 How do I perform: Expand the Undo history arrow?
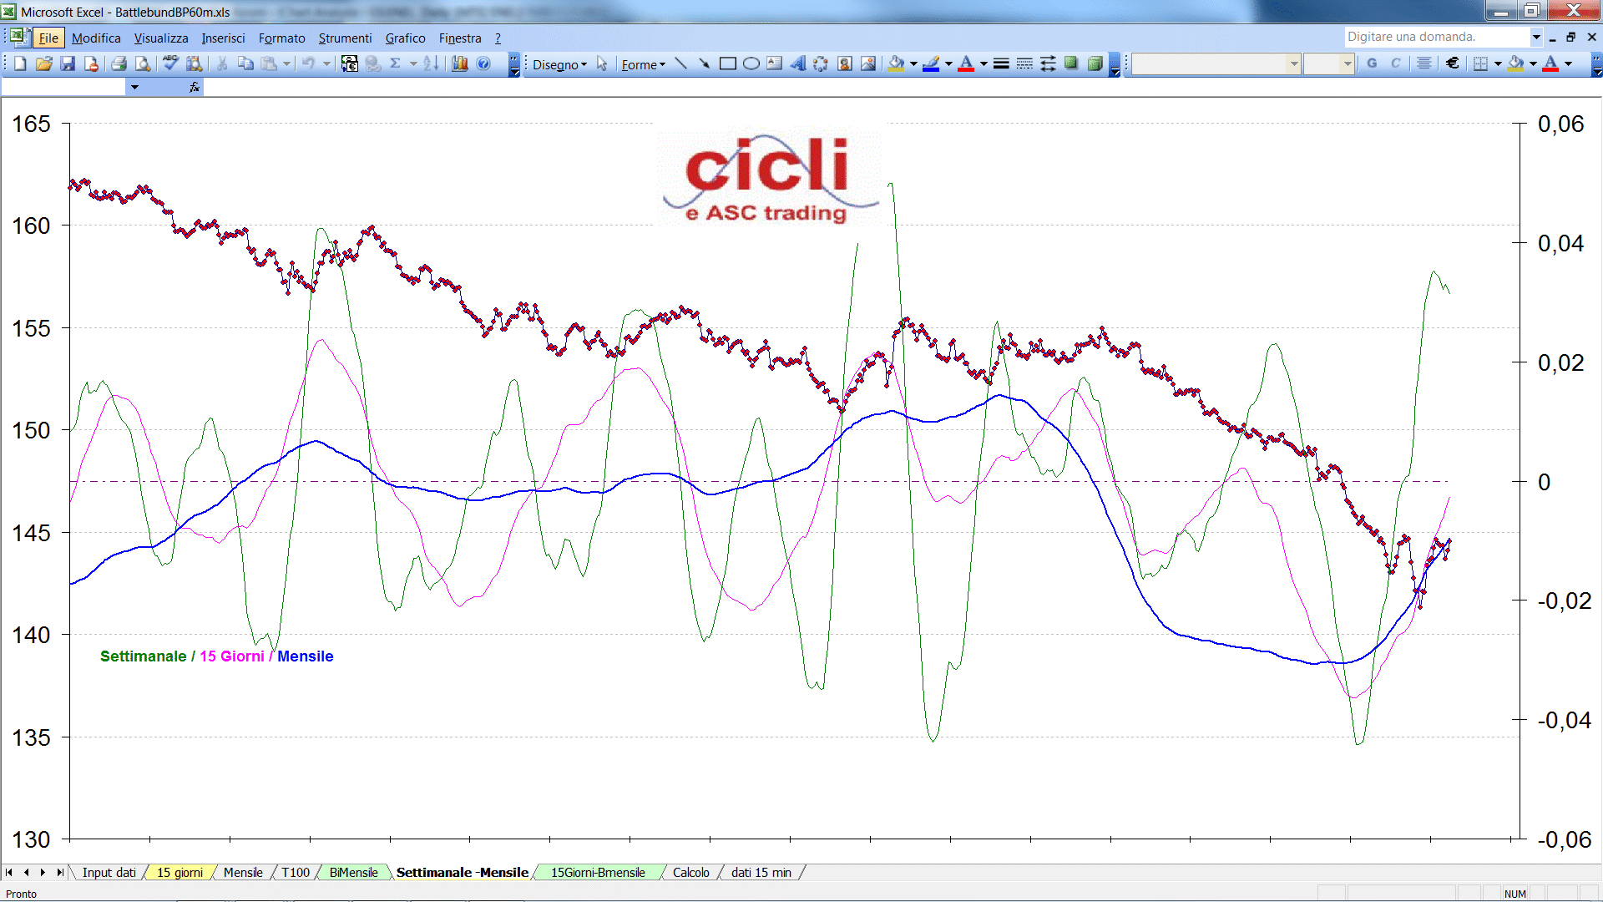[x=326, y=63]
